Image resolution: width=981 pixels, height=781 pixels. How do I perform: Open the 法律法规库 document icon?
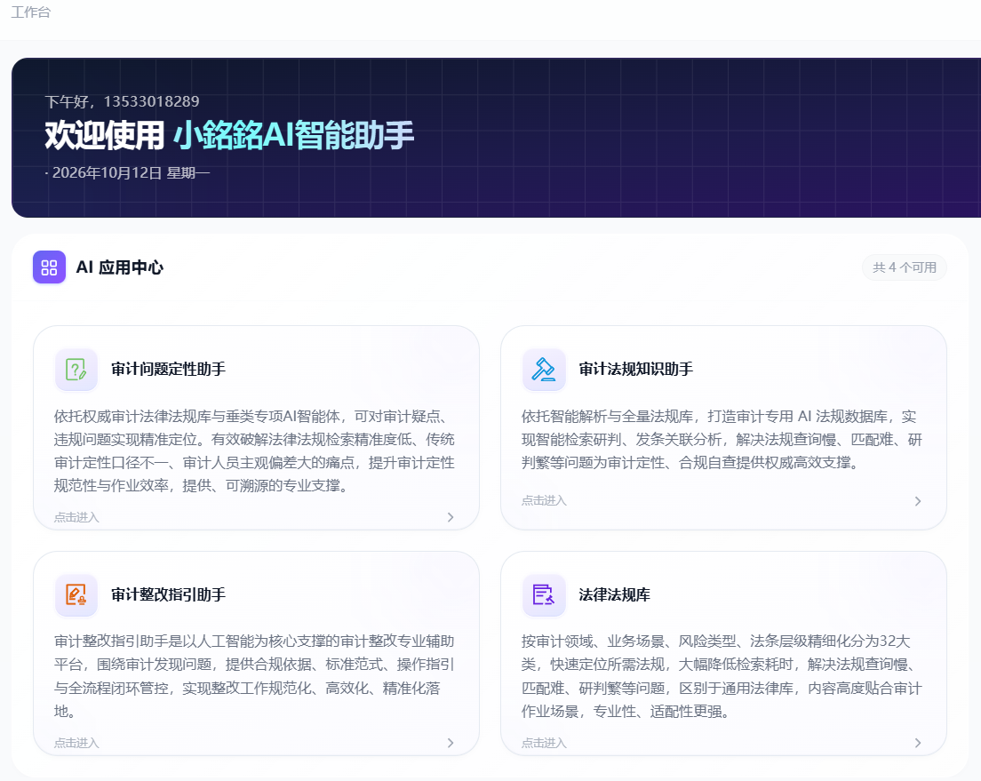click(x=544, y=594)
